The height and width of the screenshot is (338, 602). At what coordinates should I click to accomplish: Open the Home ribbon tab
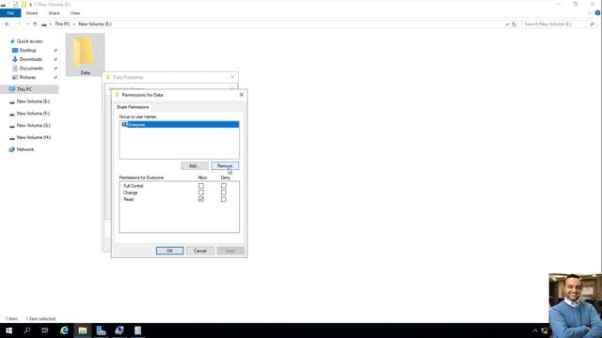click(32, 13)
